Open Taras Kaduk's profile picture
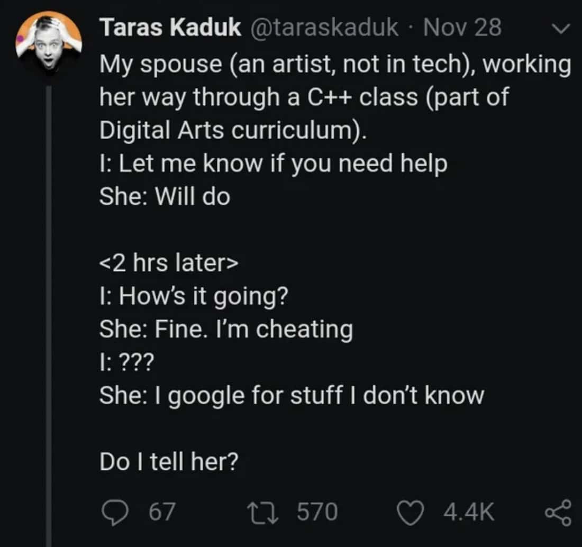582x547 pixels. pyautogui.click(x=49, y=42)
